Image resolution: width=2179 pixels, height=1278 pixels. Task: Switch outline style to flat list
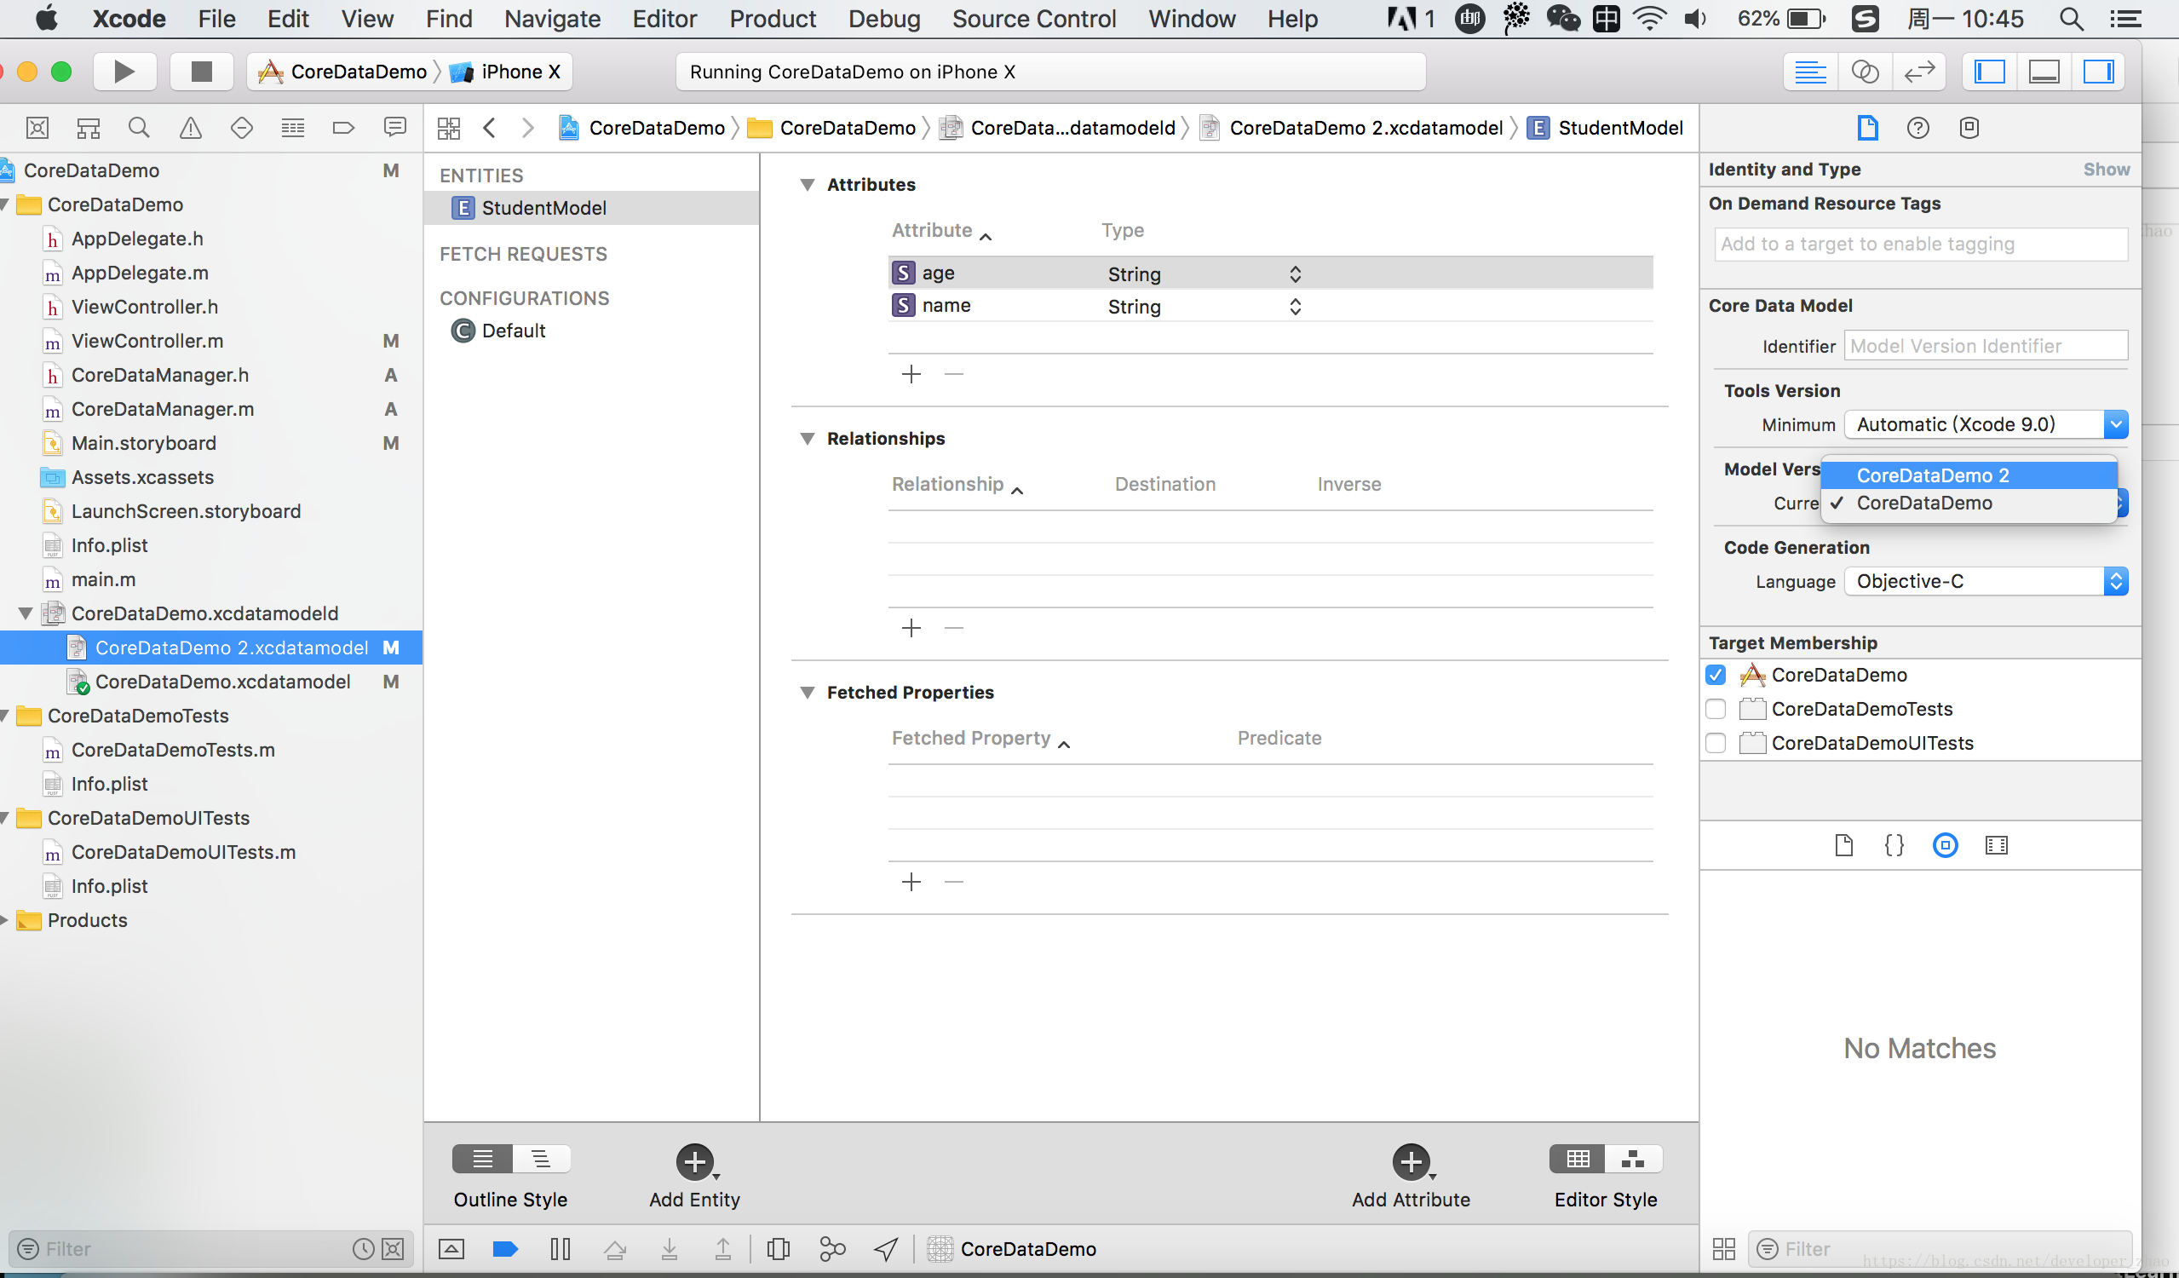coord(482,1159)
